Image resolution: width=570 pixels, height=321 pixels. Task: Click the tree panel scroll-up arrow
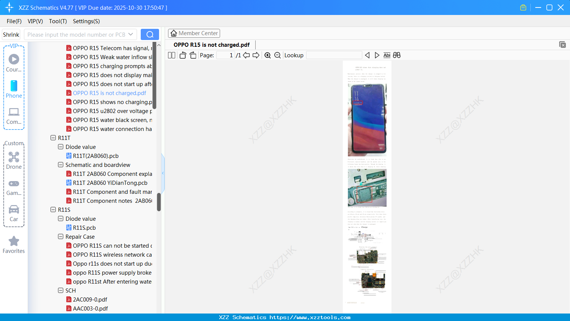coord(159,45)
